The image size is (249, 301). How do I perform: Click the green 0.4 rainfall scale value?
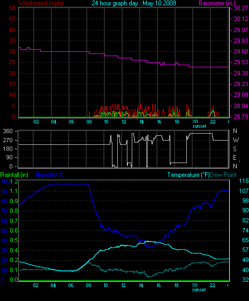pyautogui.click(x=13, y=250)
